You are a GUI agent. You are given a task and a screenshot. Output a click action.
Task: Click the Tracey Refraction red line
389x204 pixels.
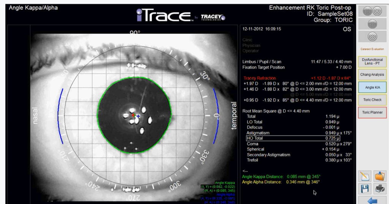[297, 78]
